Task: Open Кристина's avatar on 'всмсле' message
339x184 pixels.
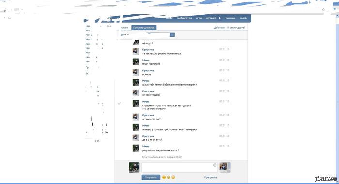Action: (136, 72)
